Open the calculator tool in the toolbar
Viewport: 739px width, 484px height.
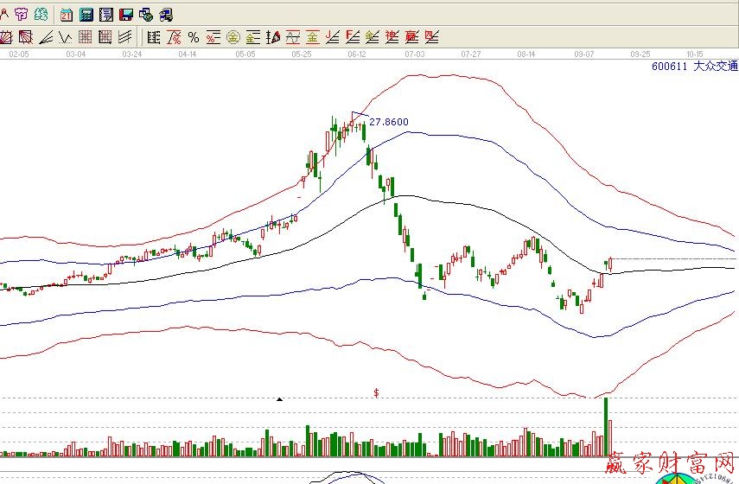coord(86,15)
